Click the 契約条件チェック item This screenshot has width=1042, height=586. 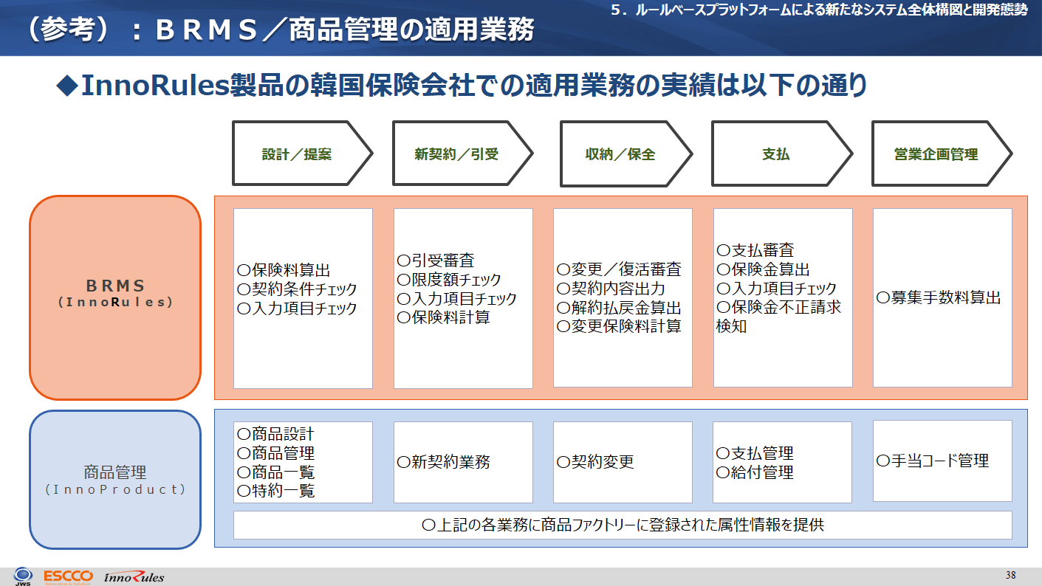click(x=297, y=289)
